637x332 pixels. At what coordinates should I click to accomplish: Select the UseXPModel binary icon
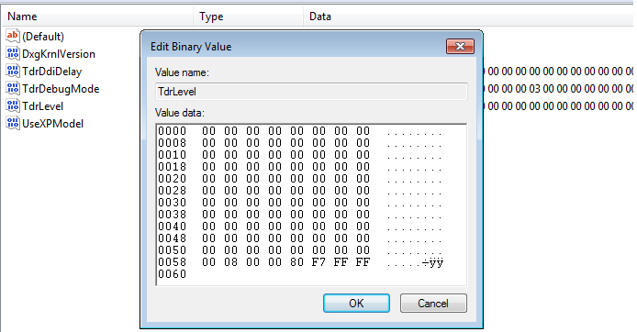click(13, 123)
